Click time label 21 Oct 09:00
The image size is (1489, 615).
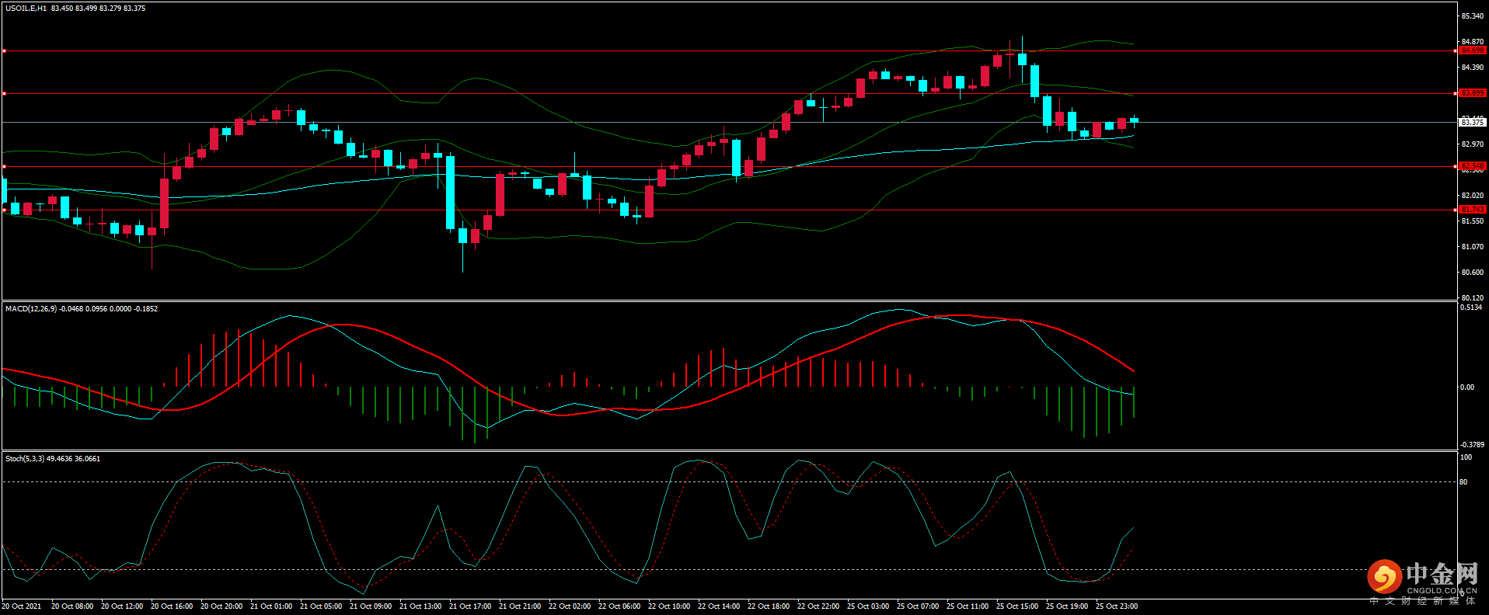tap(371, 606)
